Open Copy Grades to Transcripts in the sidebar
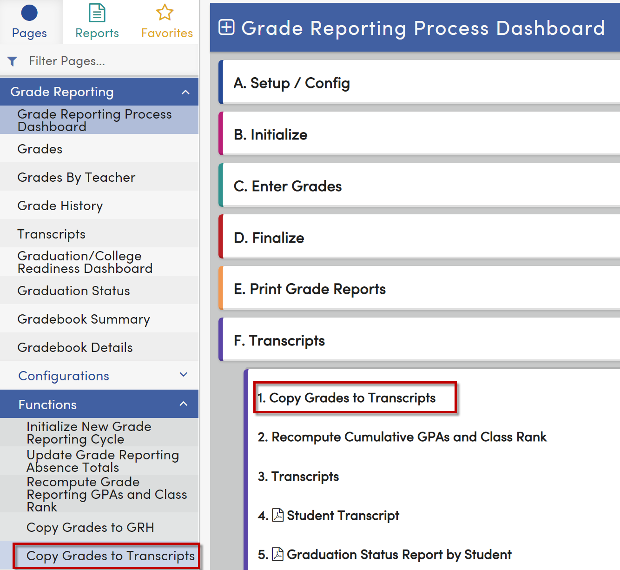Image resolution: width=620 pixels, height=570 pixels. (x=110, y=556)
